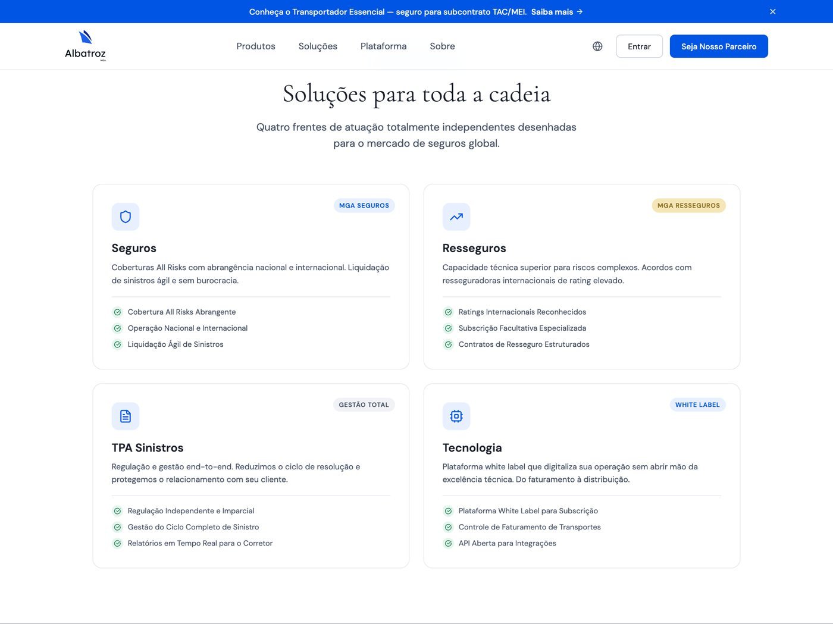This screenshot has height=624, width=833.
Task: Click the shield icon on Seguros card
Action: click(126, 217)
